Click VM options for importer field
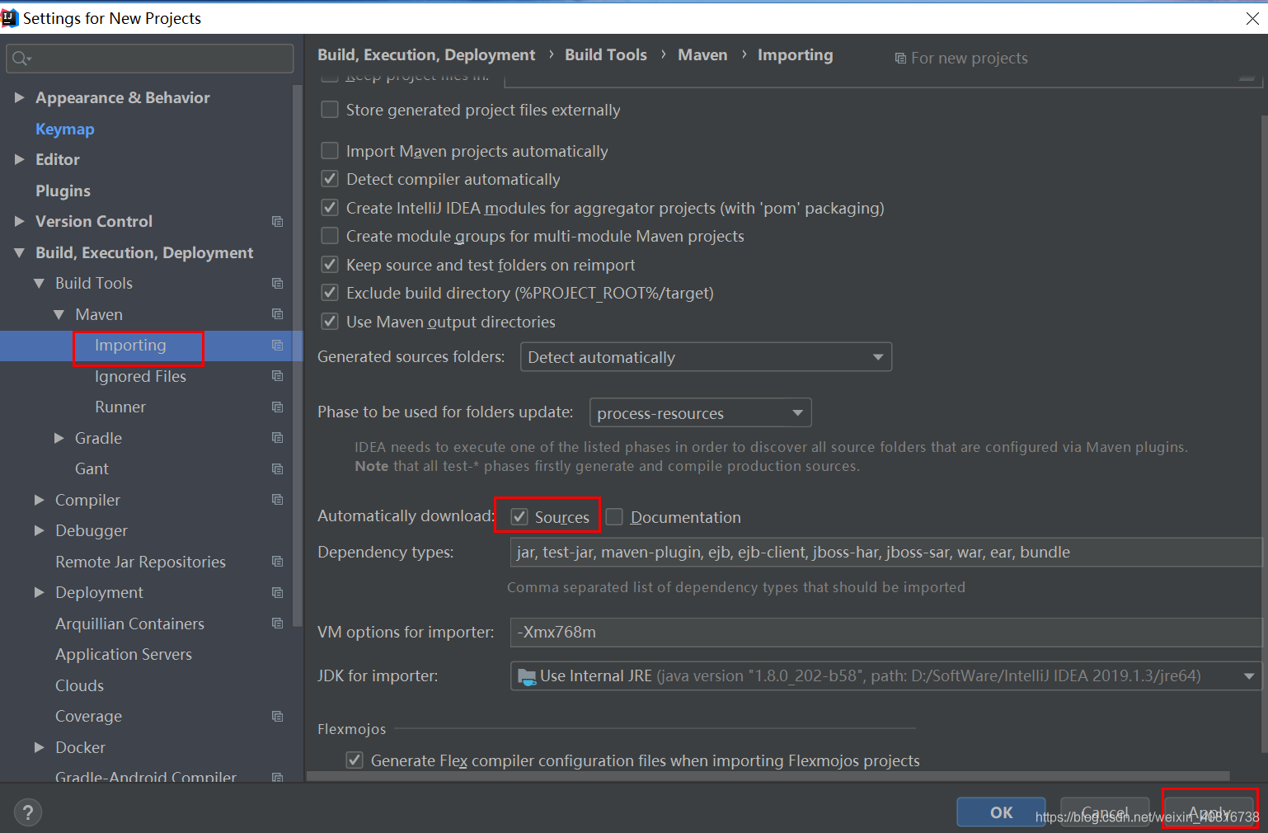Image resolution: width=1268 pixels, height=833 pixels. tap(886, 632)
